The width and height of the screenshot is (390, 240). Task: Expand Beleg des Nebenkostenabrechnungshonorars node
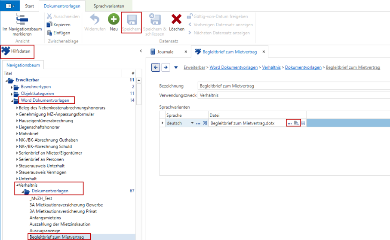[x=17, y=108]
